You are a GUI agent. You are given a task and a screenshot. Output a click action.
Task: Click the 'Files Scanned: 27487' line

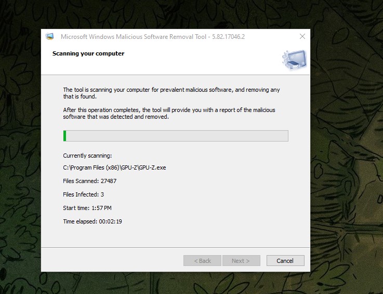click(89, 181)
